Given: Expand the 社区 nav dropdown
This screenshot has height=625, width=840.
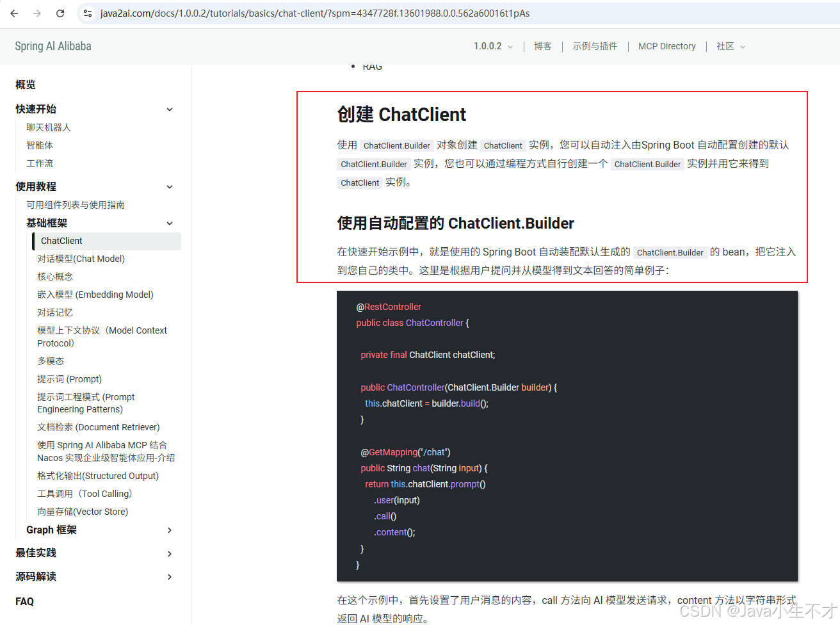Looking at the screenshot, I should pyautogui.click(x=731, y=46).
